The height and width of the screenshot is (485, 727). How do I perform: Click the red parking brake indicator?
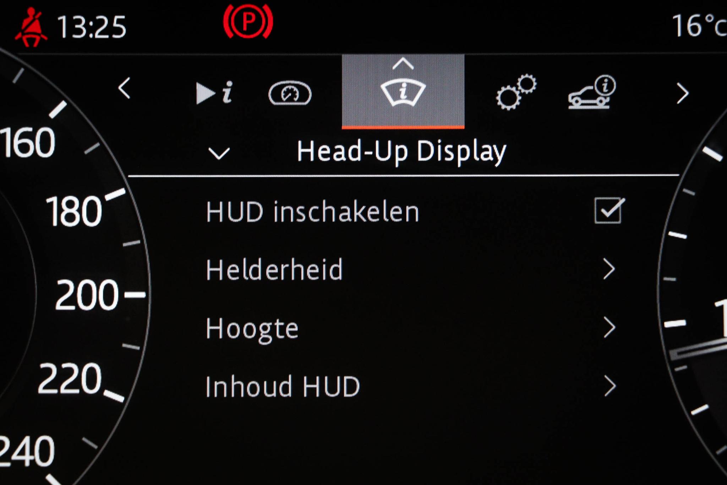248,22
